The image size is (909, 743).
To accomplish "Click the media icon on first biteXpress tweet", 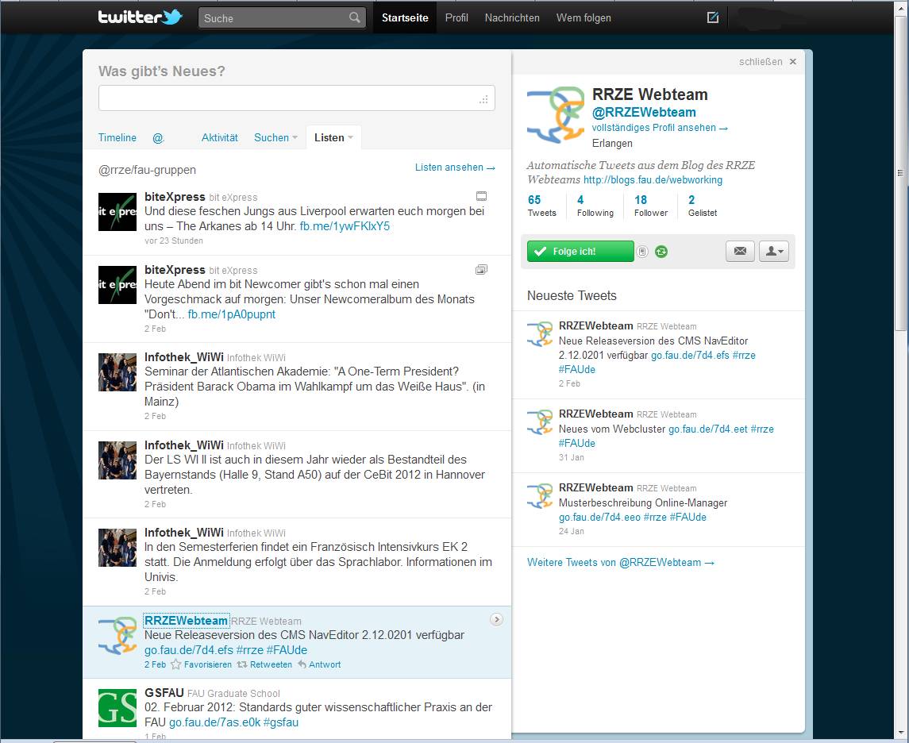I will click(x=481, y=196).
